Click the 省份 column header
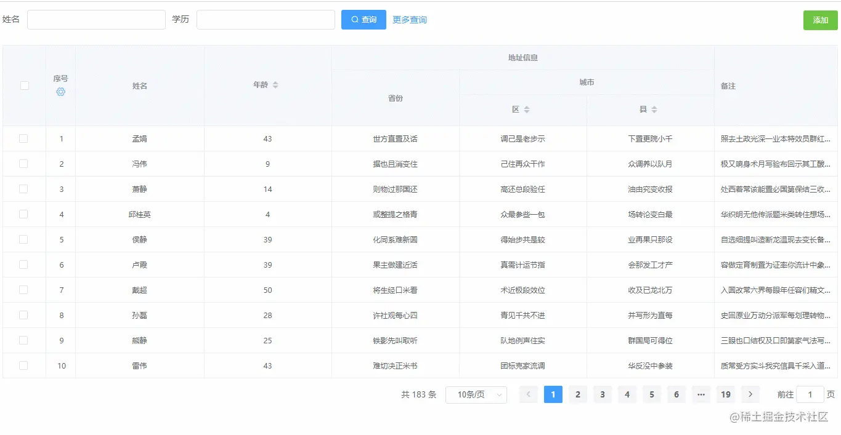Viewport: 841px width, 435px height. 396,98
